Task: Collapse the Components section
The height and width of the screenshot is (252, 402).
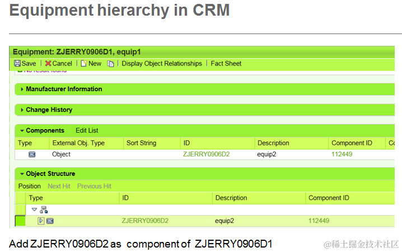Action: point(22,131)
